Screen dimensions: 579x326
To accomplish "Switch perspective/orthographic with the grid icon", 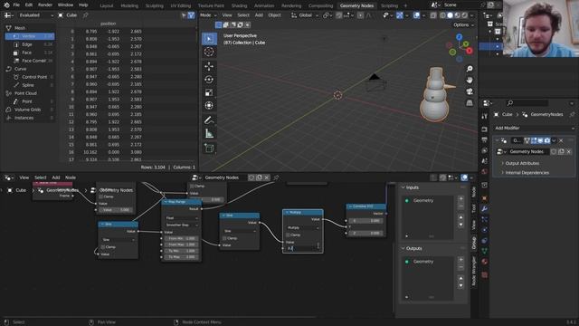I will click(470, 102).
